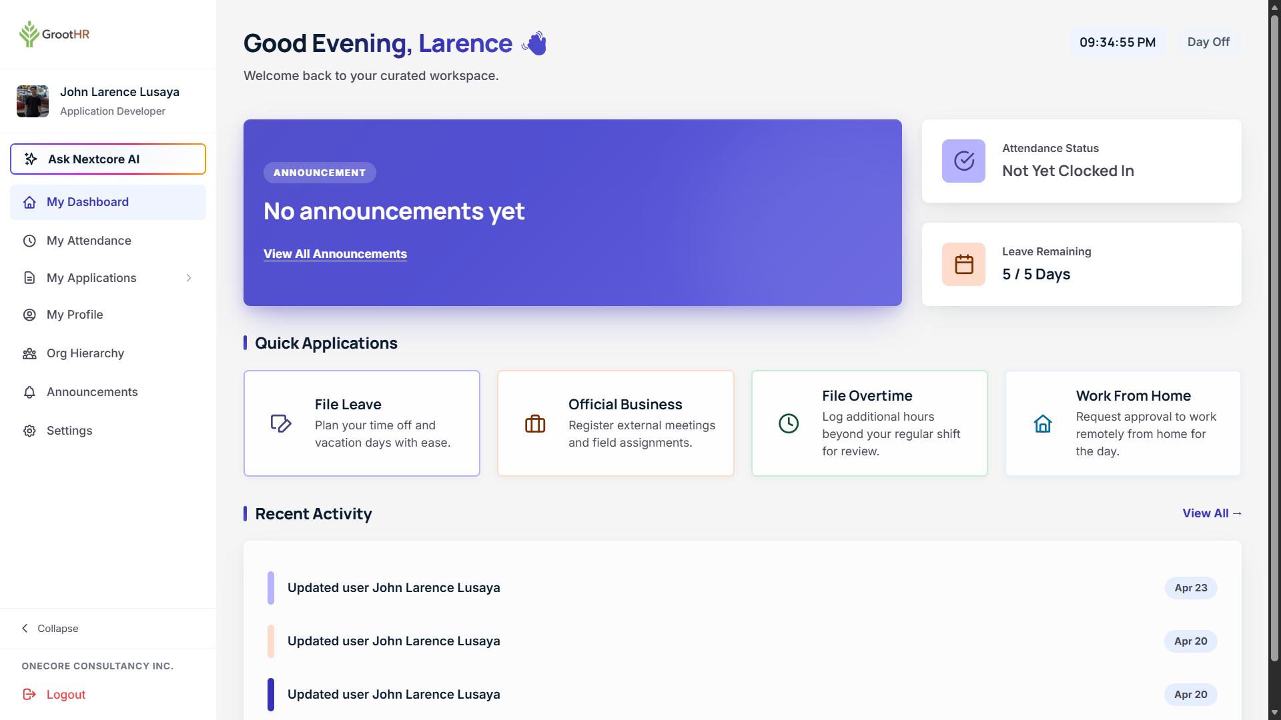This screenshot has width=1281, height=720.
Task: Open View All Announcements link
Action: 335,254
